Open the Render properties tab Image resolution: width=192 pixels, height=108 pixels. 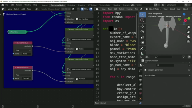[140, 76]
